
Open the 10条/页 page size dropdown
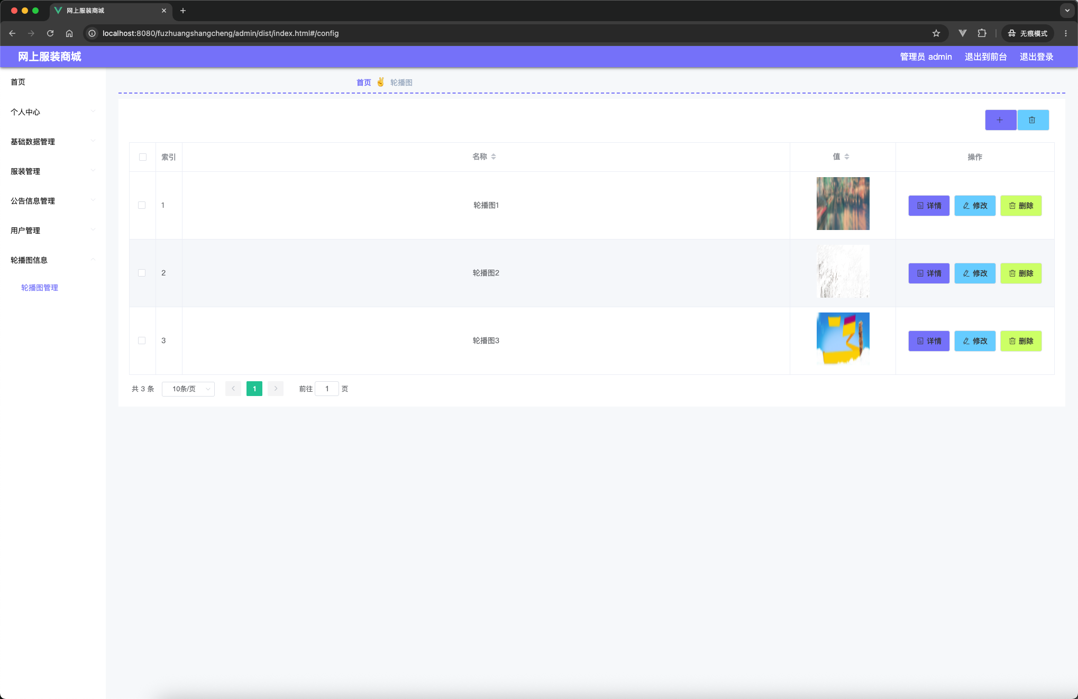pyautogui.click(x=188, y=389)
